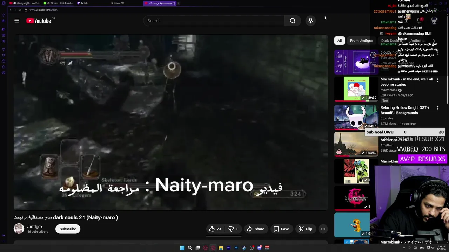Click the ENG language indicator
The image size is (449, 252).
tap(422, 248)
